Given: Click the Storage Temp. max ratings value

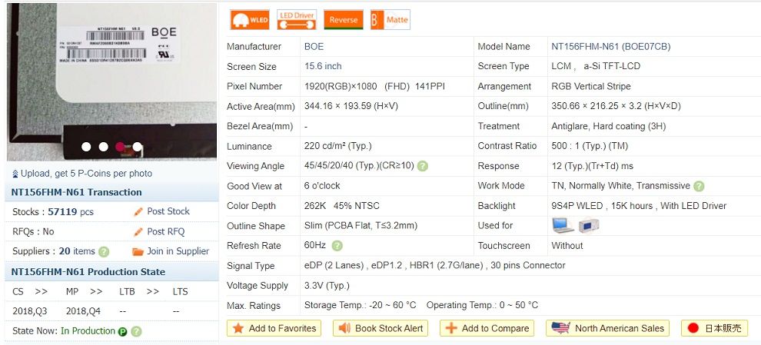Looking at the screenshot, I should (x=360, y=306).
